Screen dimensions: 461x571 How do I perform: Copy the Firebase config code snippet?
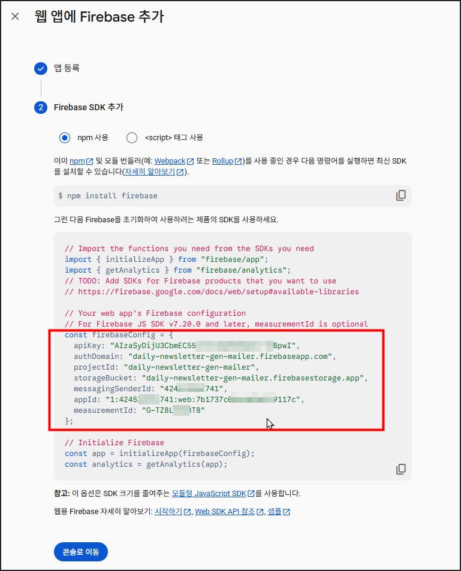tap(401, 469)
